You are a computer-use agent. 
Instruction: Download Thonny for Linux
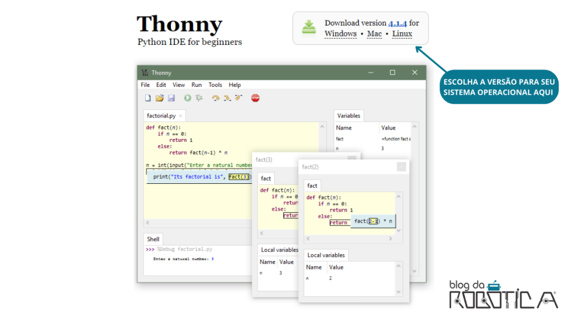click(x=402, y=33)
